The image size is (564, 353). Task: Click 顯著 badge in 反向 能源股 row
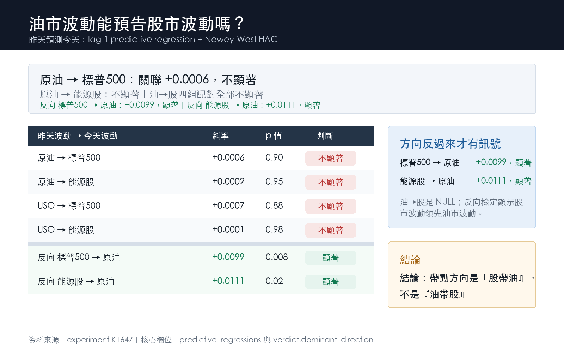(331, 282)
